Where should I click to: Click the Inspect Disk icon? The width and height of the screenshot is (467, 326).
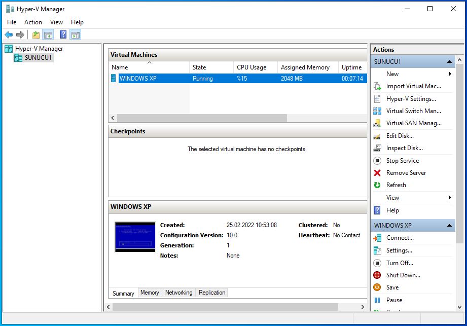(x=377, y=148)
